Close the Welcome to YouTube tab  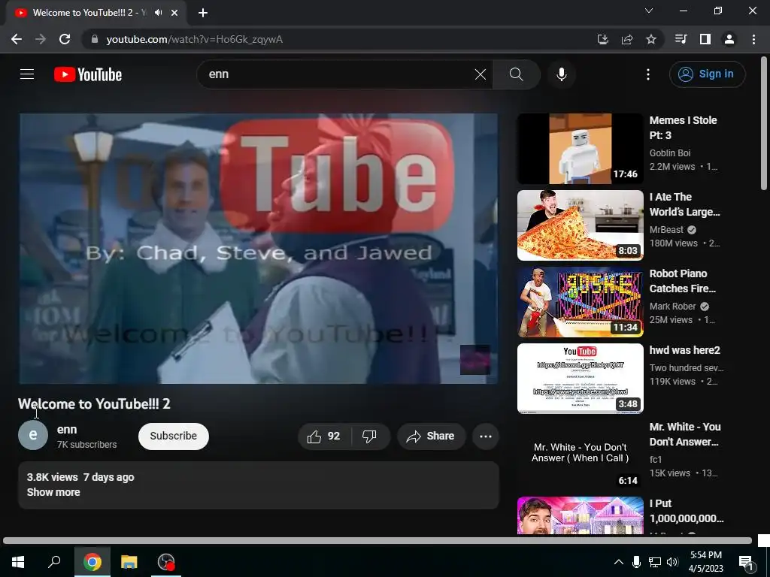(x=174, y=13)
